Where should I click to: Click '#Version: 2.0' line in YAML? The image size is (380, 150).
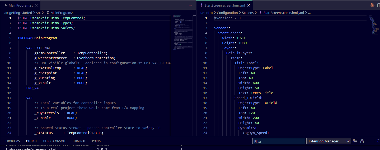227,18
